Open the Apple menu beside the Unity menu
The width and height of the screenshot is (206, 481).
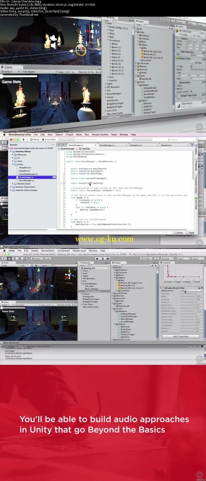(4, 251)
